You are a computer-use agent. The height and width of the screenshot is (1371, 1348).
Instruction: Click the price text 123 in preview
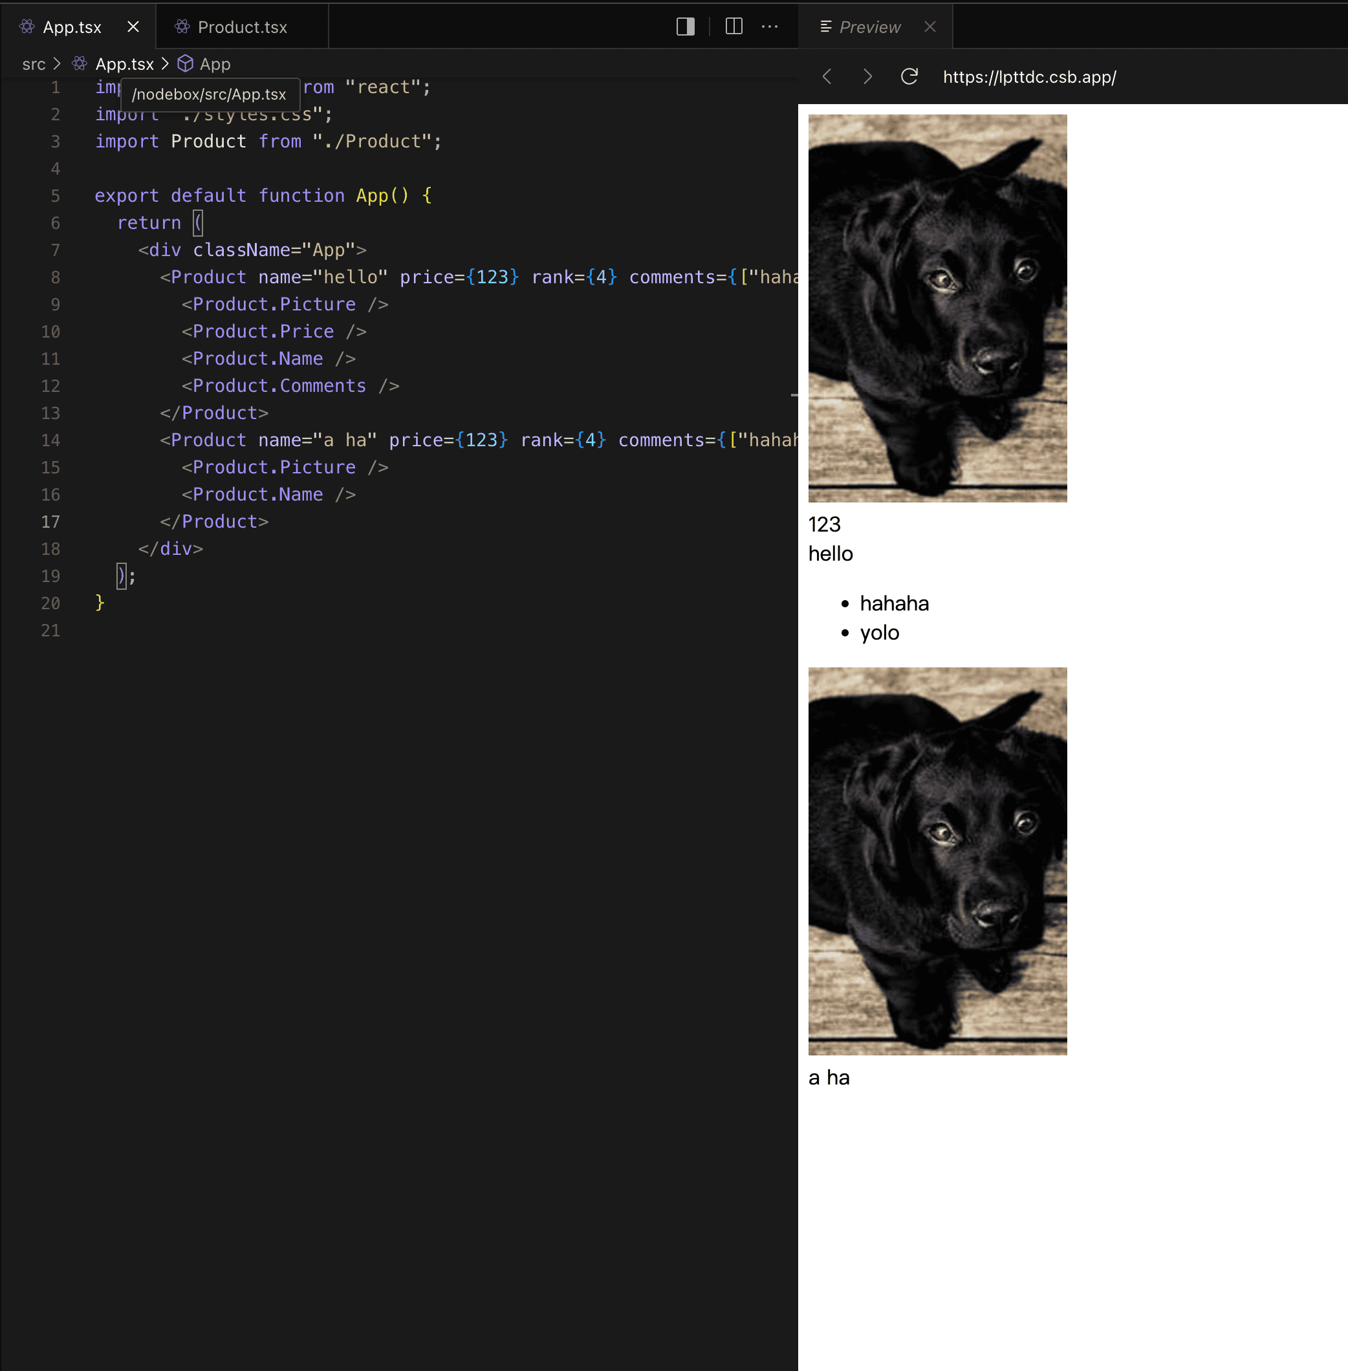pyautogui.click(x=824, y=524)
